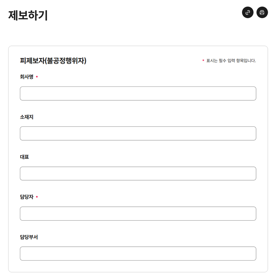Click the red asterisk beside 회사명
275x275 pixels.
coord(37,77)
